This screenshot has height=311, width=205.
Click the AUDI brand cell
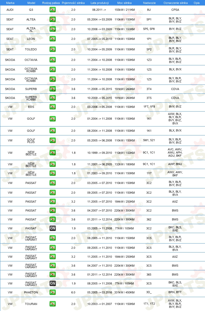[10, 10]
